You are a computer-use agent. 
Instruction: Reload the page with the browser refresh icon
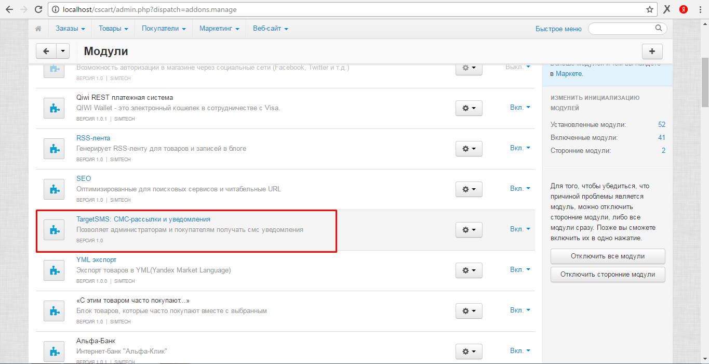click(38, 9)
